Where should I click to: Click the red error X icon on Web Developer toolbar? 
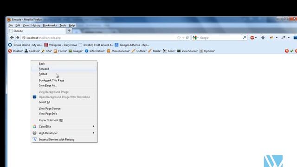[x=287, y=51]
